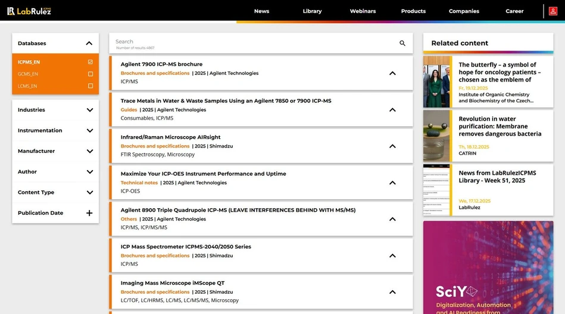The height and width of the screenshot is (314, 565).
Task: Open 'The butterfly – a symbol of hope' headline
Action: [500, 72]
